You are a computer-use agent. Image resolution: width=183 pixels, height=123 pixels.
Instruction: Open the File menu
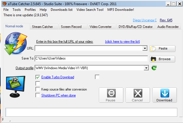(6, 10)
